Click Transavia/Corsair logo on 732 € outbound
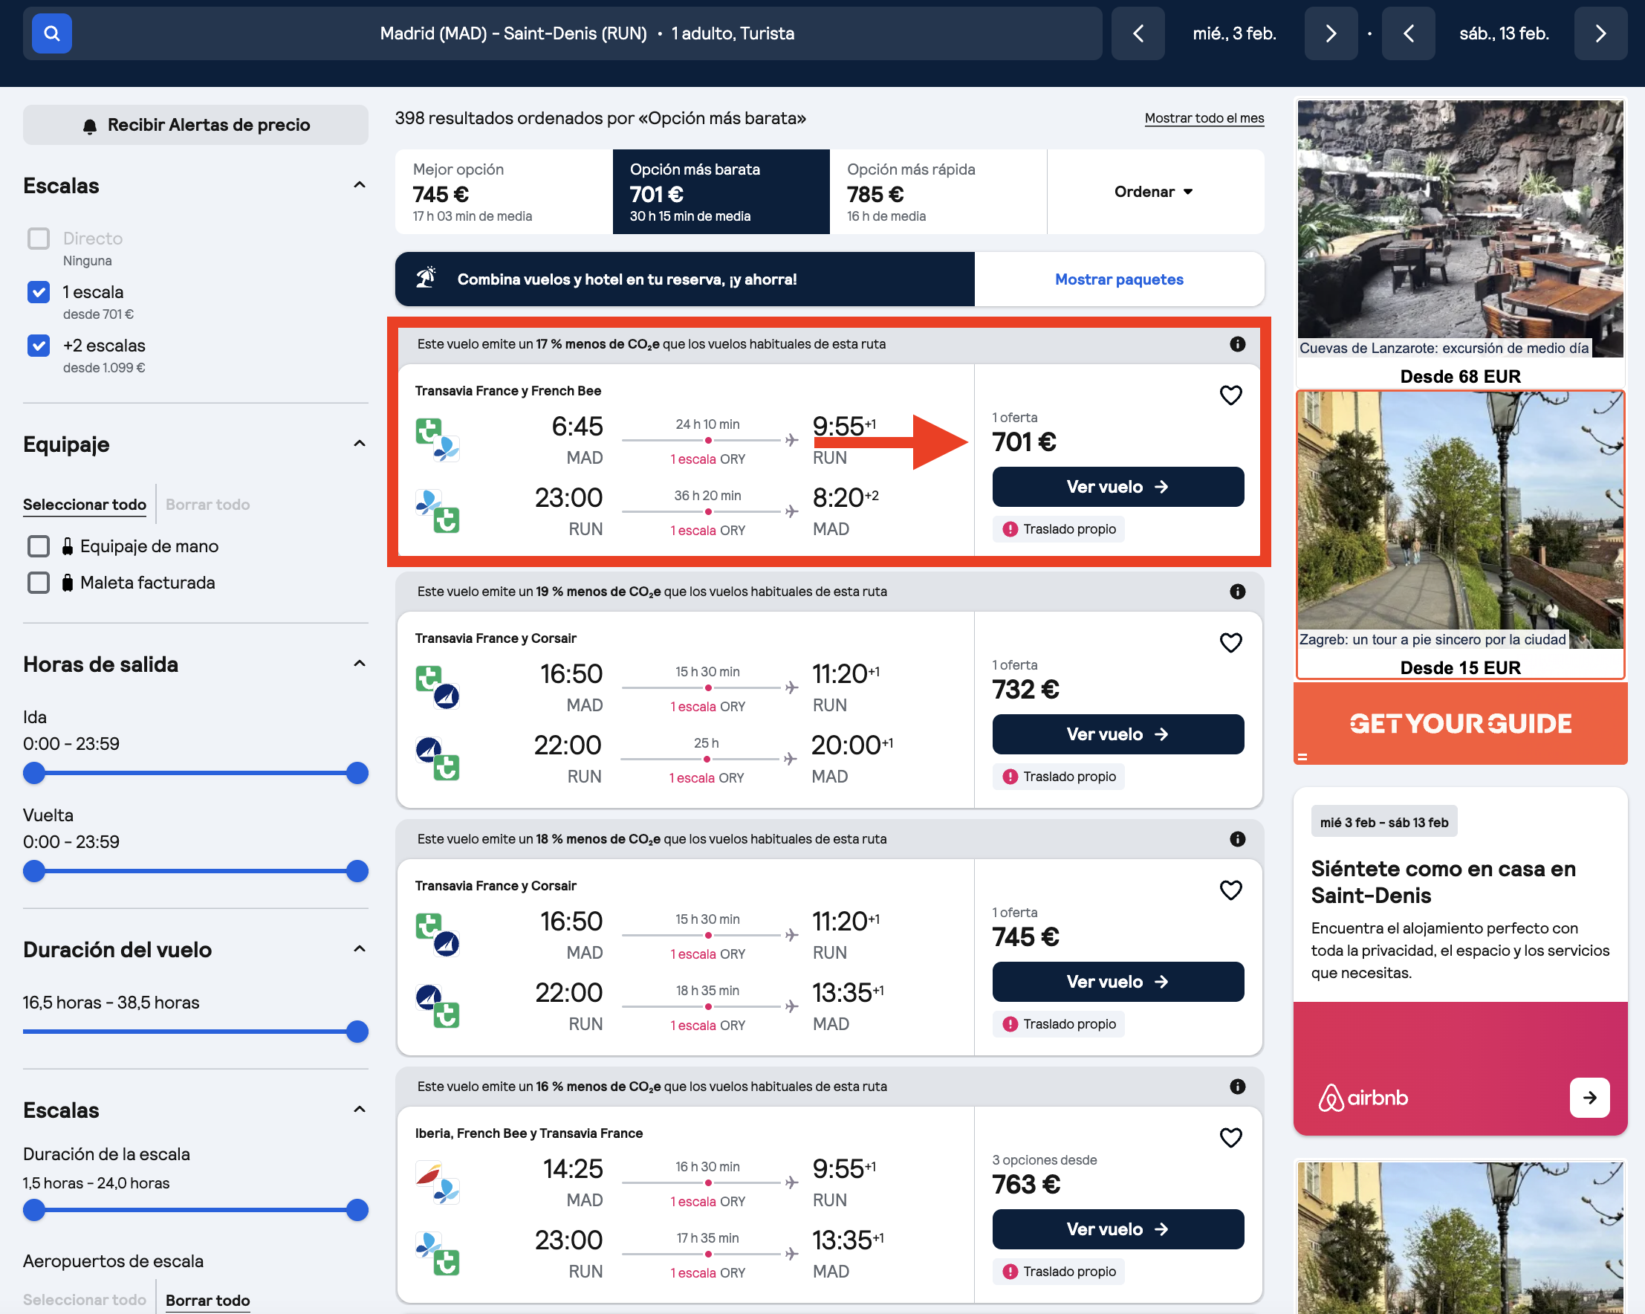This screenshot has width=1645, height=1314. coord(437,687)
